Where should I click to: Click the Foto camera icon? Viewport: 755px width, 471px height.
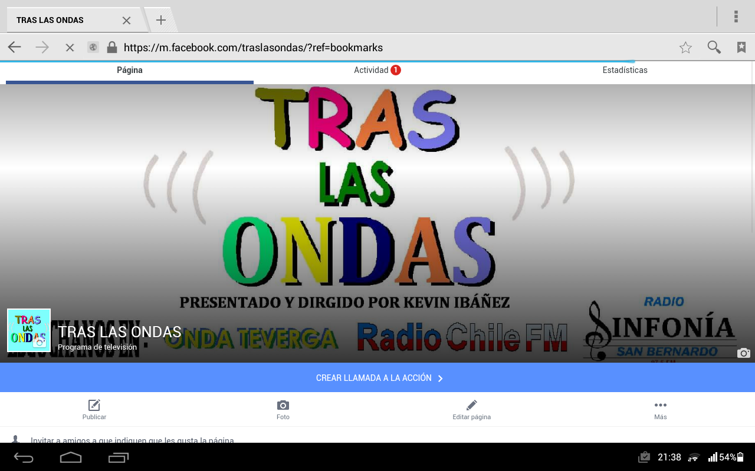click(x=283, y=405)
